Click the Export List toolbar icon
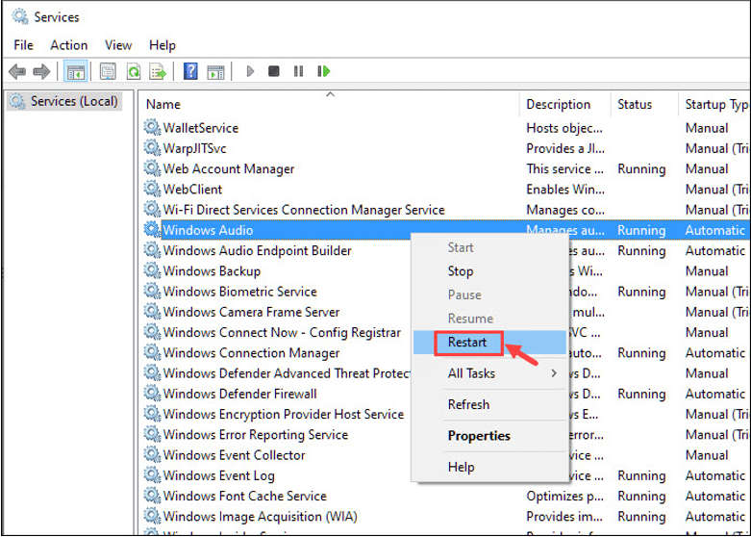 click(158, 72)
